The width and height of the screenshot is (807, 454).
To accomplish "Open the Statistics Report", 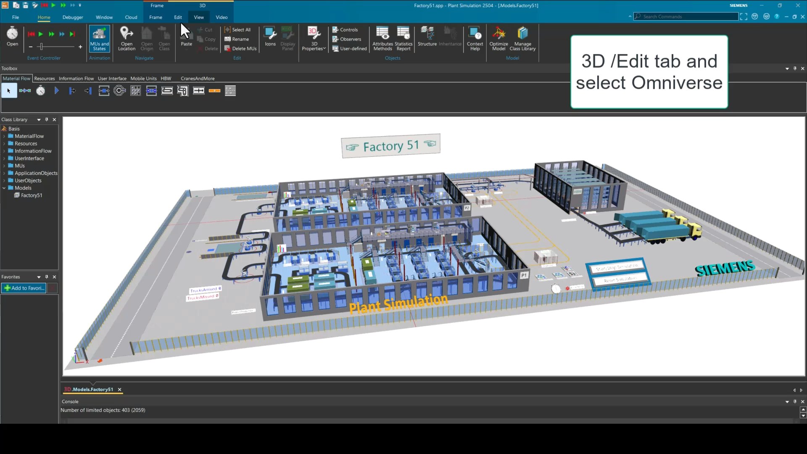I will pyautogui.click(x=403, y=38).
